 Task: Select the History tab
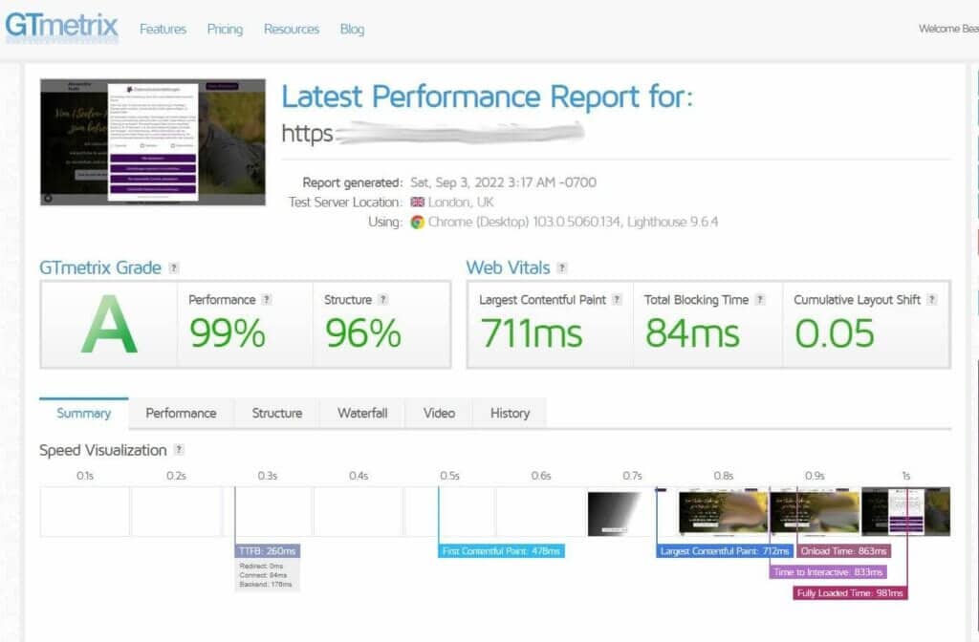(x=511, y=413)
